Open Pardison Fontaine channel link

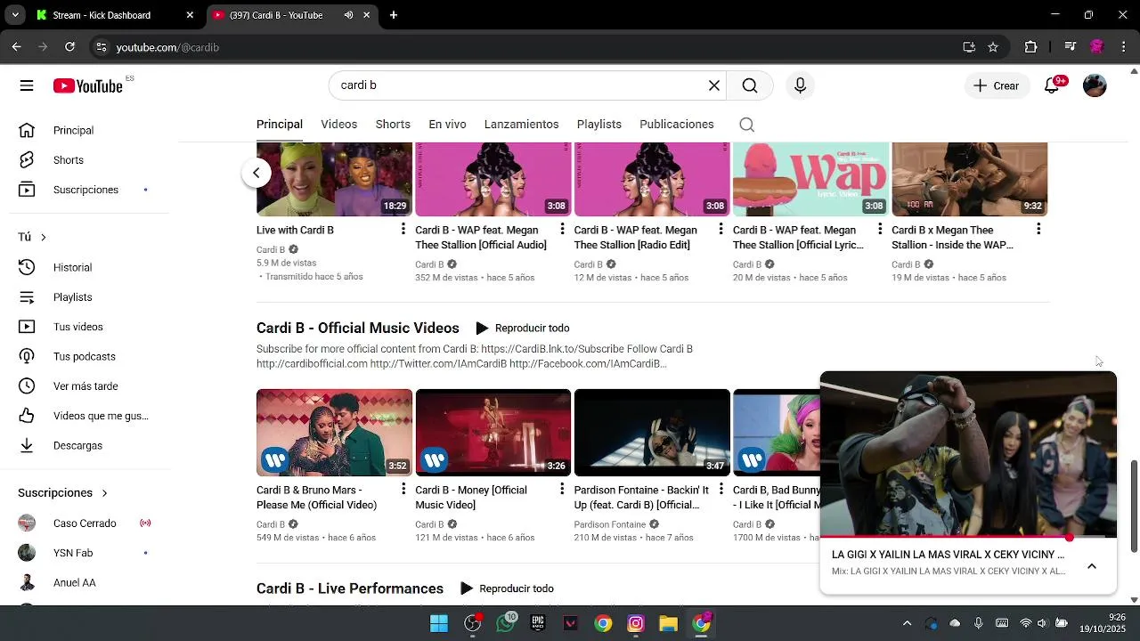610,524
